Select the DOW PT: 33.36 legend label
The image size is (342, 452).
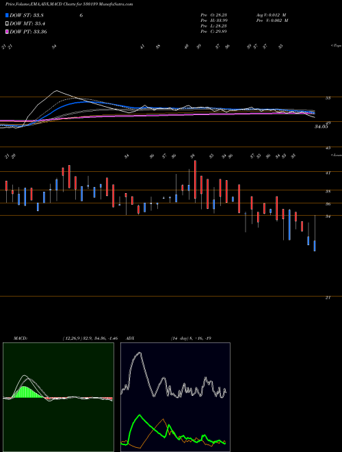[x=28, y=32]
